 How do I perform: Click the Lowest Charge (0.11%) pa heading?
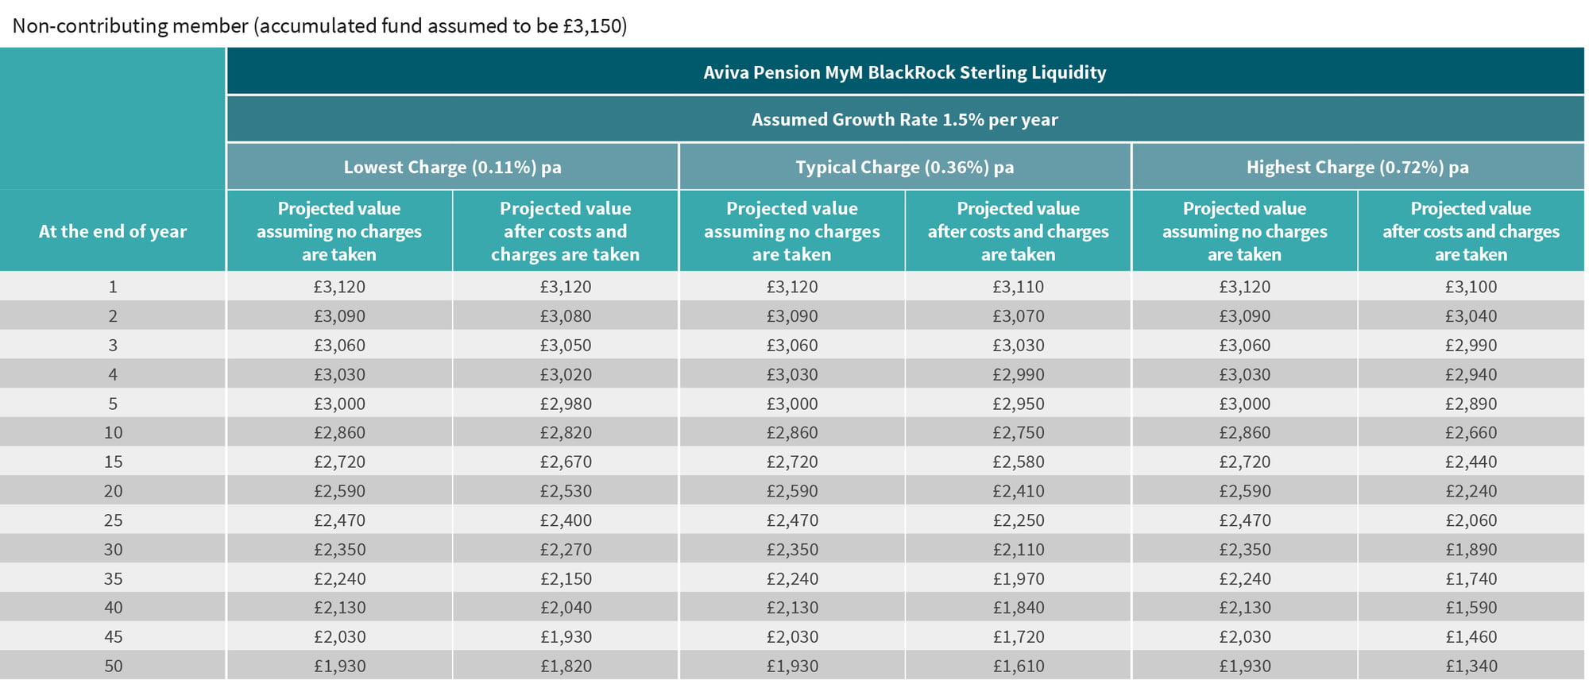[x=453, y=167]
